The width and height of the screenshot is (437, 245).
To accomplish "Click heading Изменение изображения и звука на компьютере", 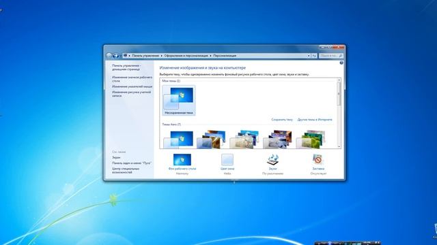I will (203, 68).
